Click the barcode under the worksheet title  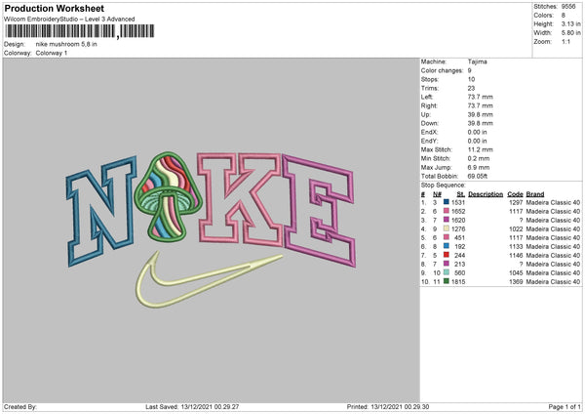click(x=60, y=33)
